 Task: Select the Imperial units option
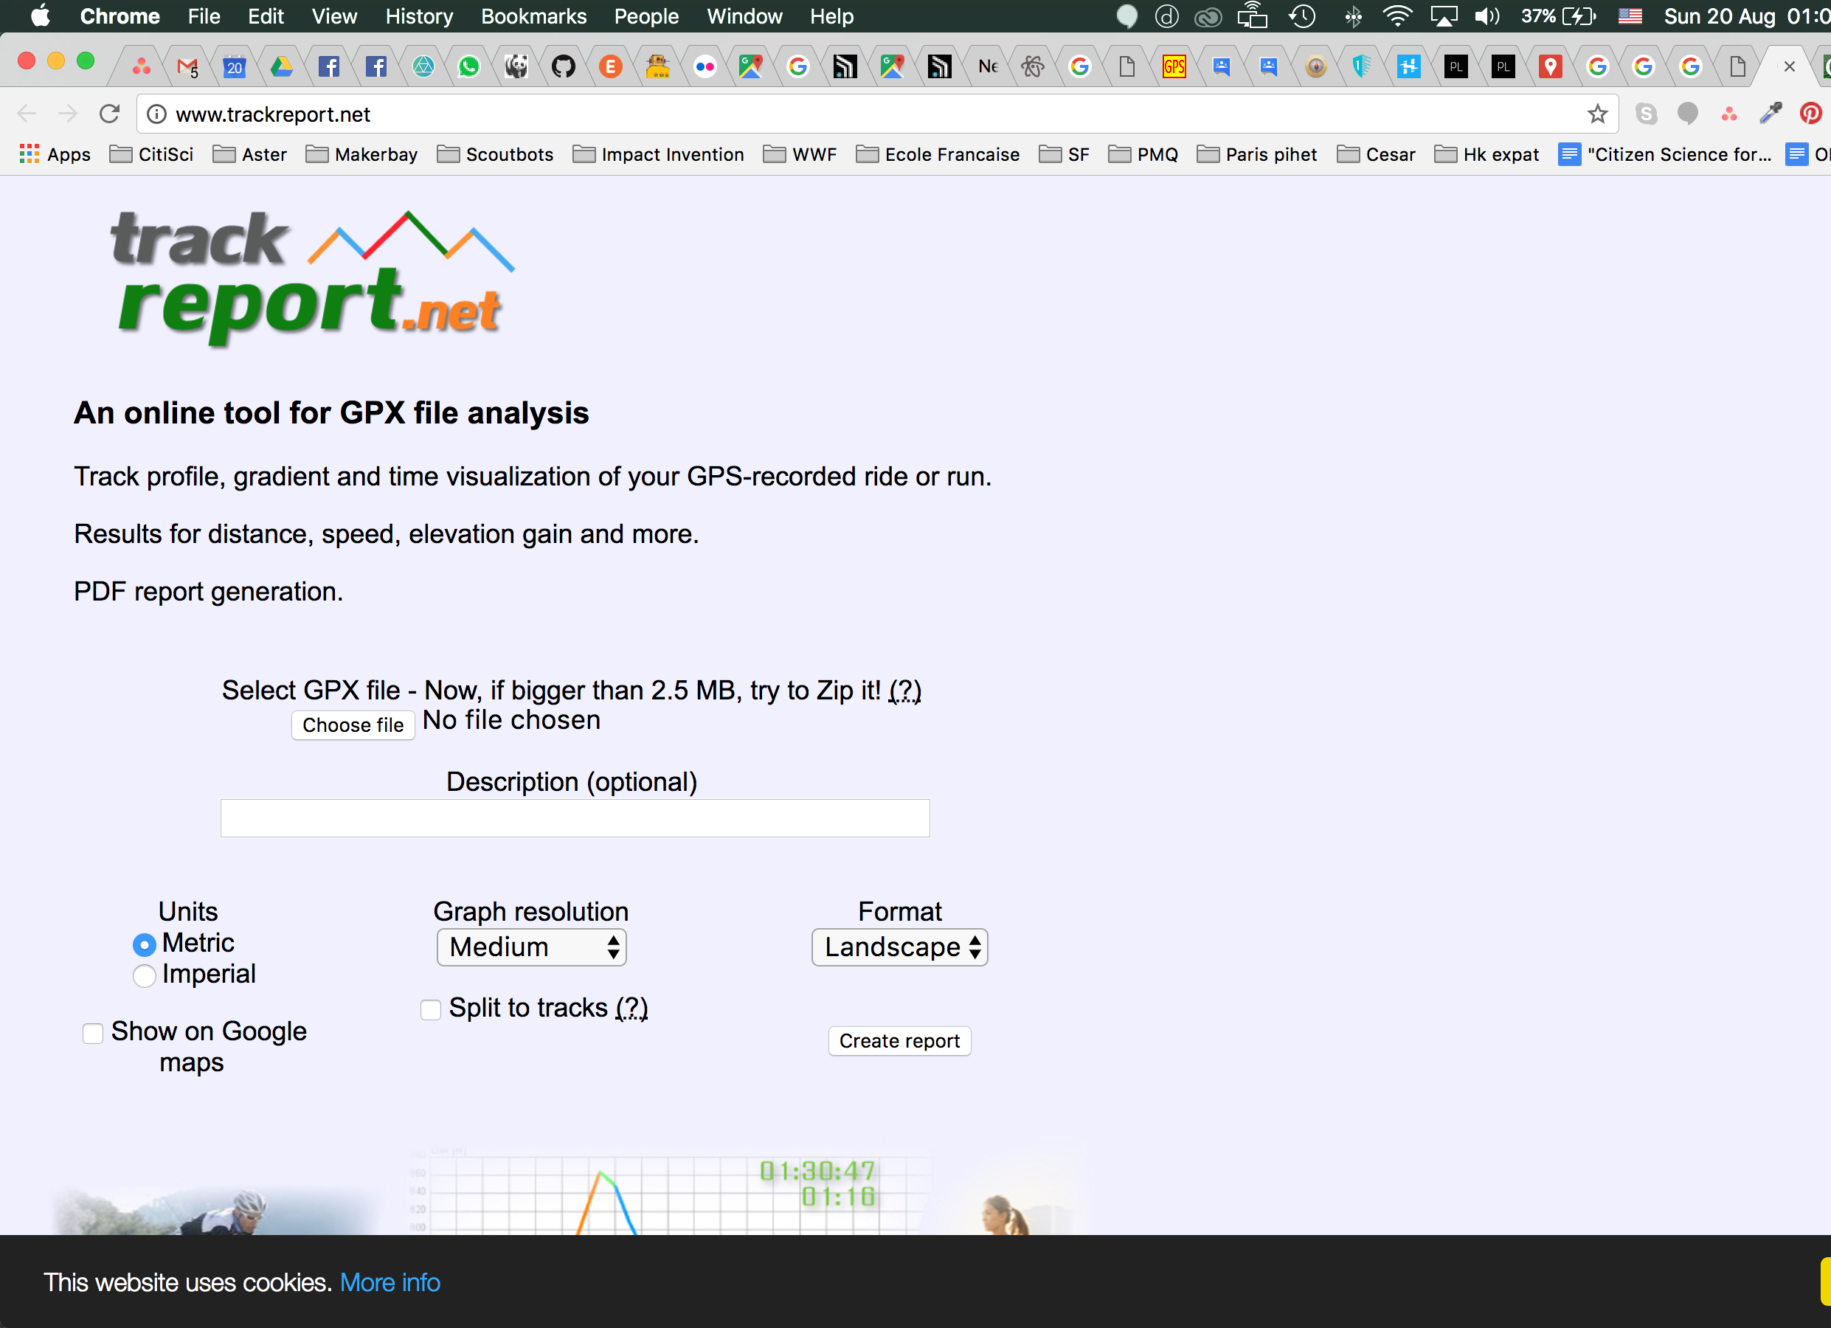(145, 975)
